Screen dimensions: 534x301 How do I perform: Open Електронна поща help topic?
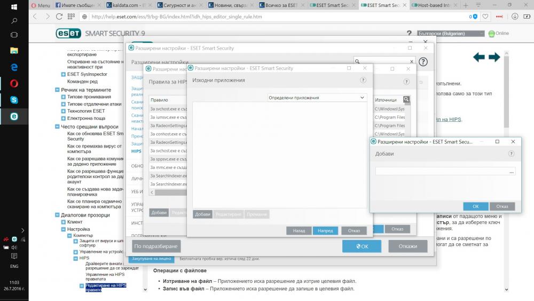[x=86, y=118]
